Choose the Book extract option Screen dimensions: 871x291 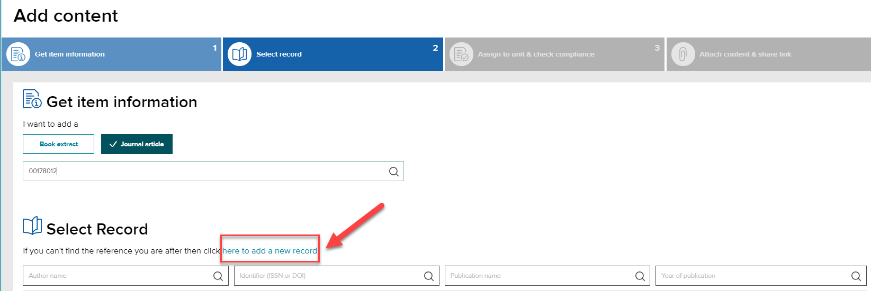point(58,144)
